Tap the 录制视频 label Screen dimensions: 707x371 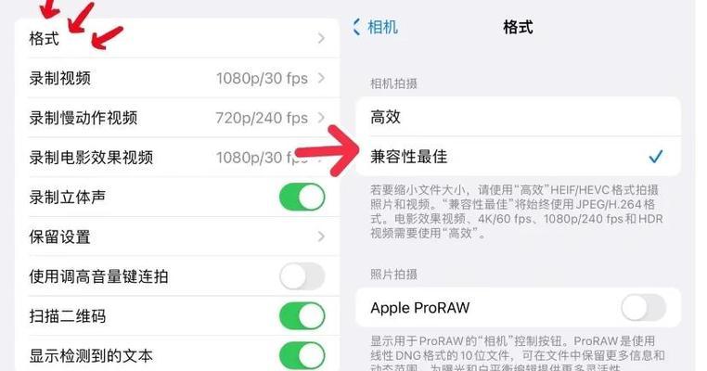pyautogui.click(x=60, y=78)
